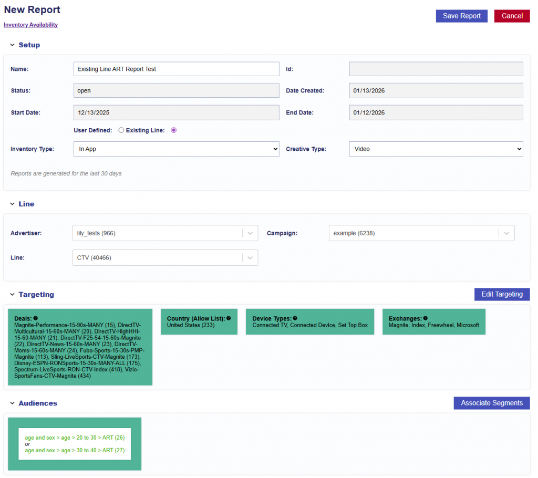Click help icon beside Country (Allow List)

click(229, 318)
